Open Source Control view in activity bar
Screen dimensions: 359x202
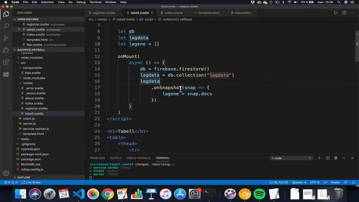(x=6, y=38)
